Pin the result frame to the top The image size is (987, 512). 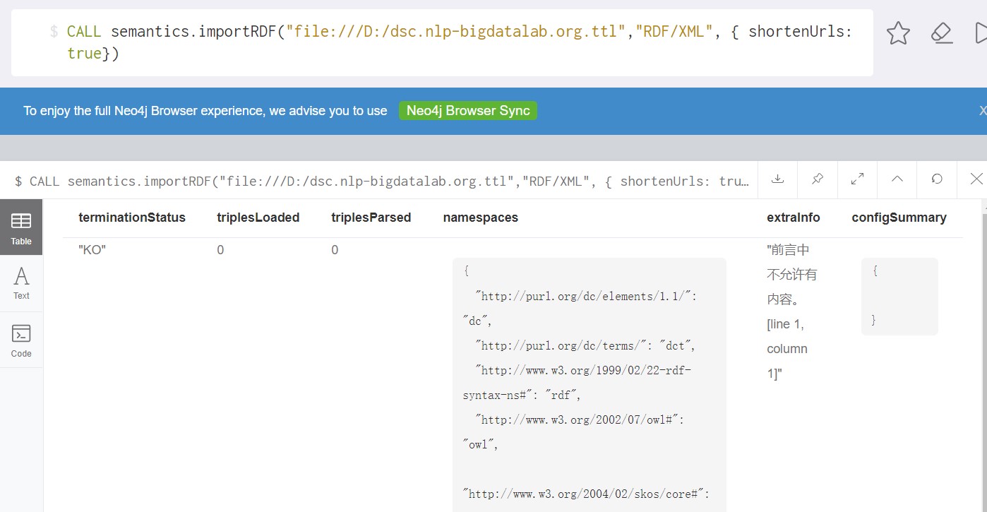[818, 179]
